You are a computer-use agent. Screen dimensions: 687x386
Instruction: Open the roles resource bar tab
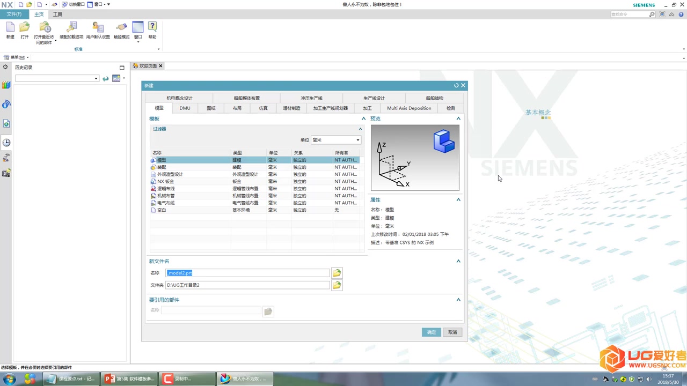click(x=6, y=173)
